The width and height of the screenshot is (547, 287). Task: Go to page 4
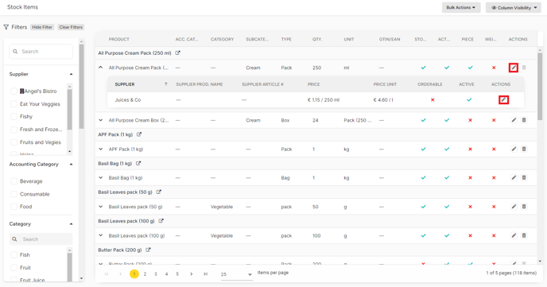click(x=166, y=274)
